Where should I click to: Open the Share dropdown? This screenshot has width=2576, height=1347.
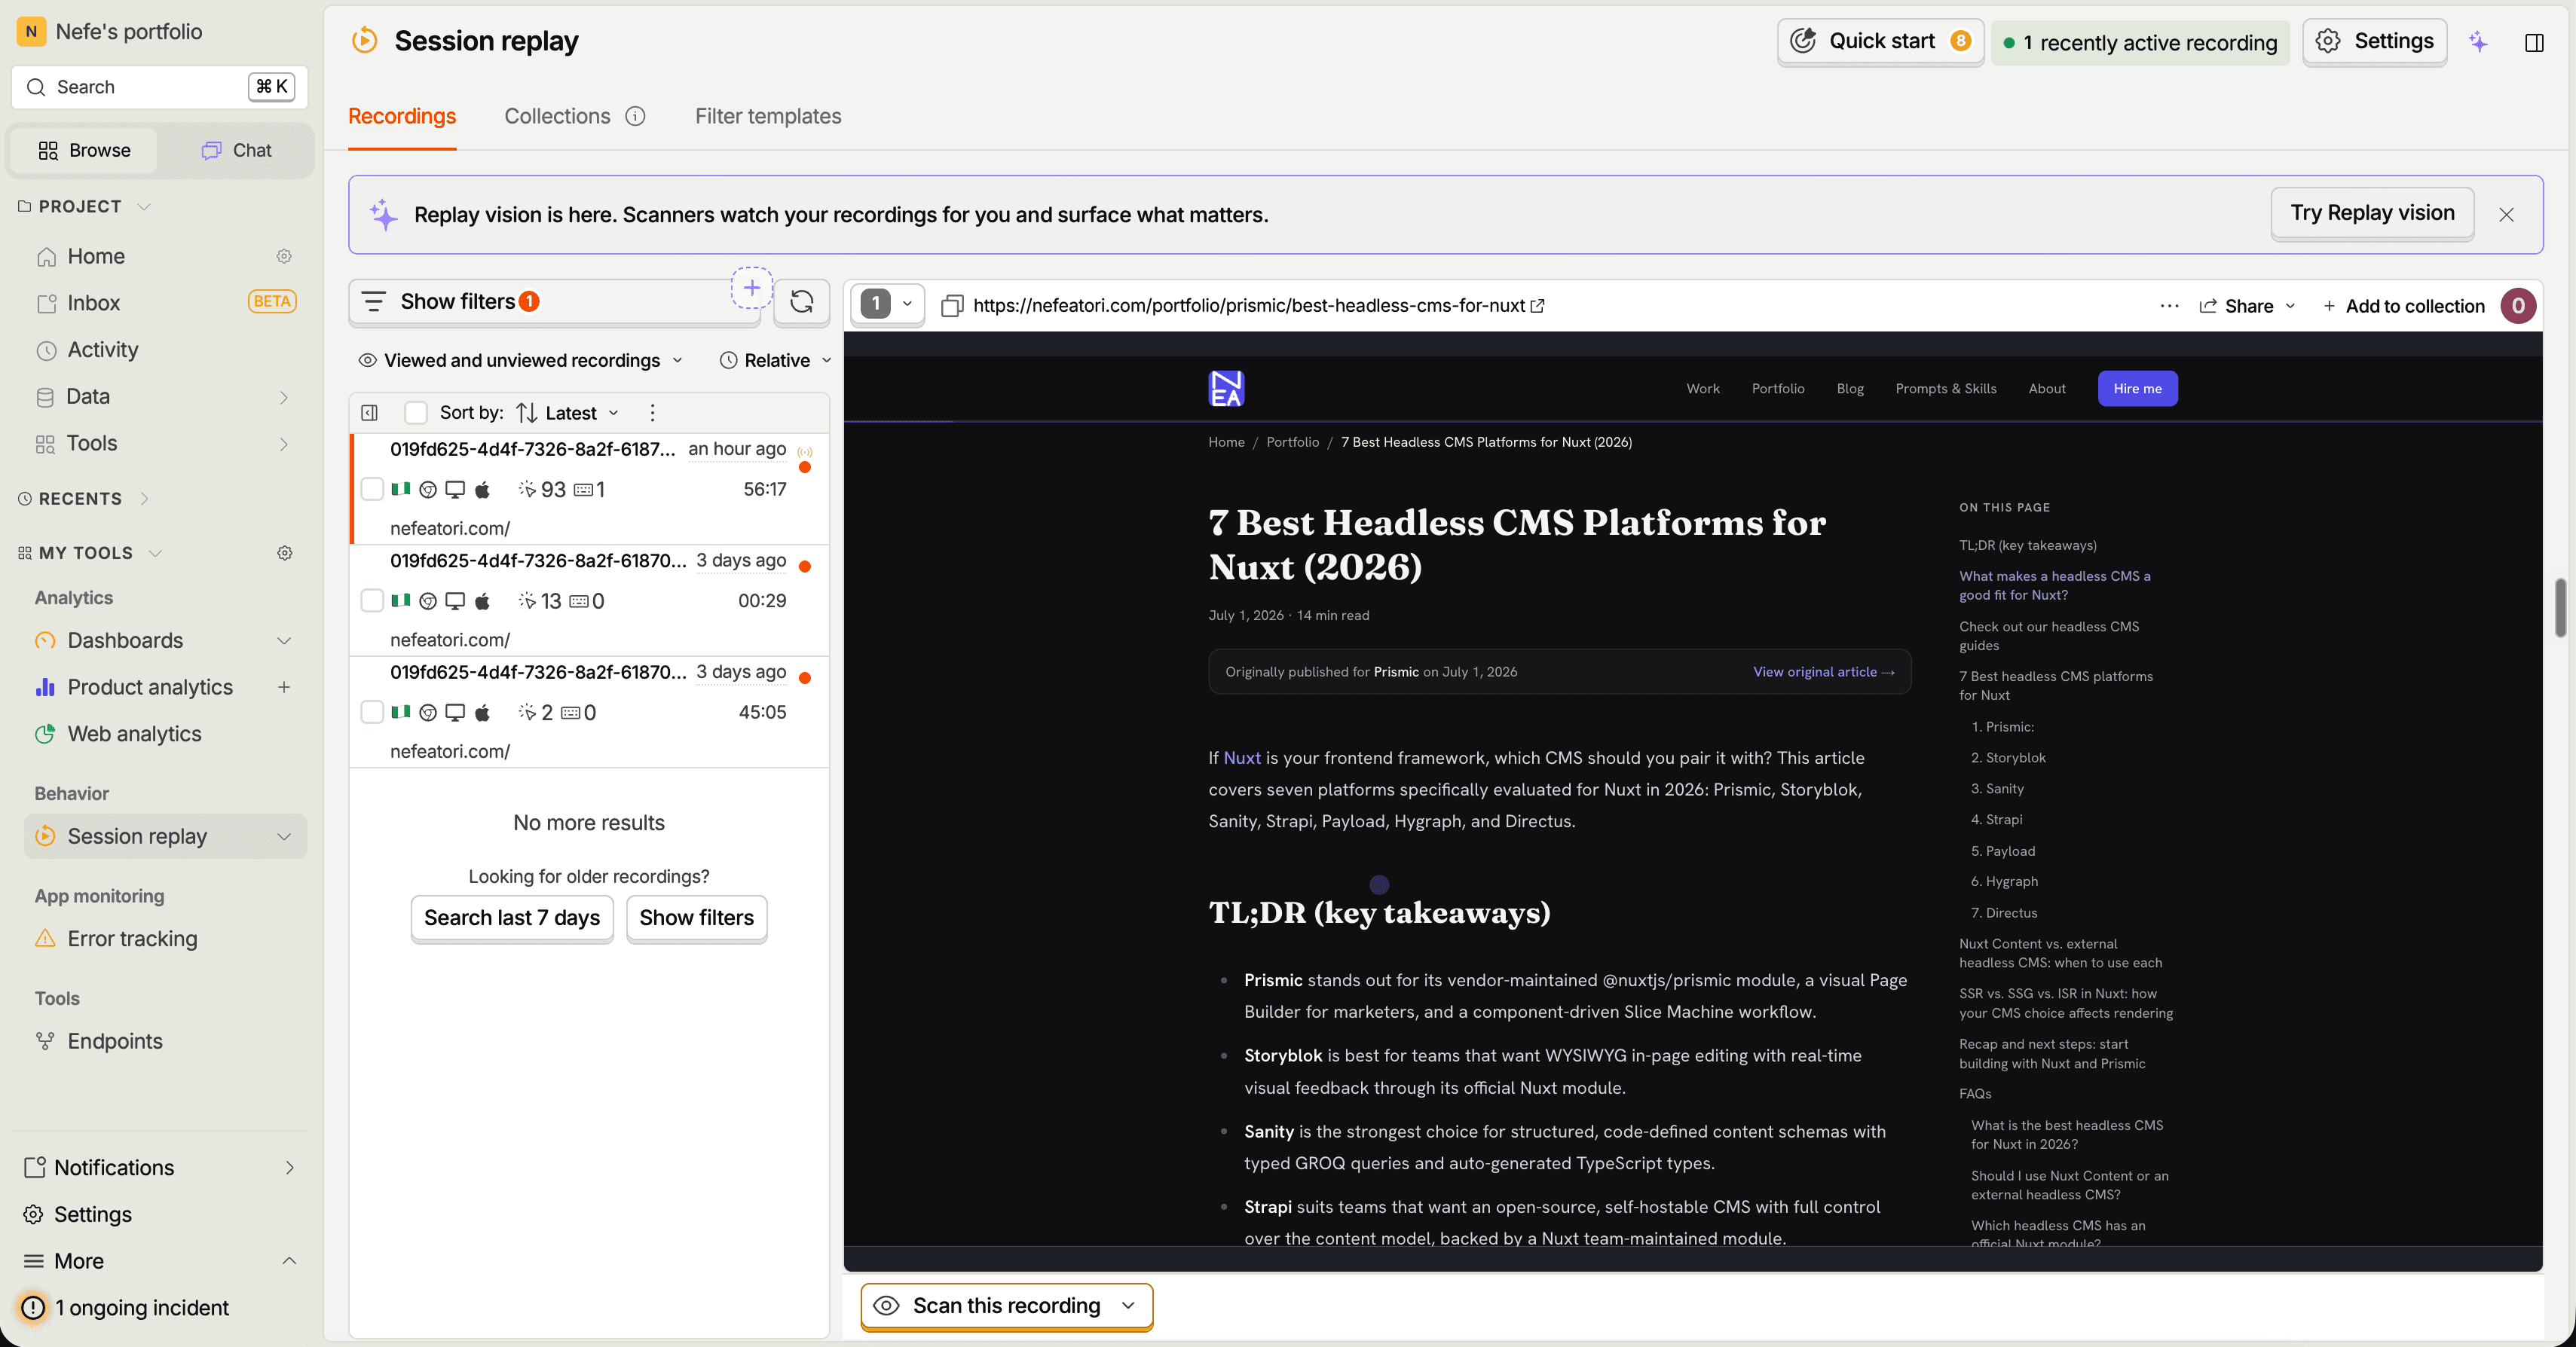click(x=2247, y=306)
